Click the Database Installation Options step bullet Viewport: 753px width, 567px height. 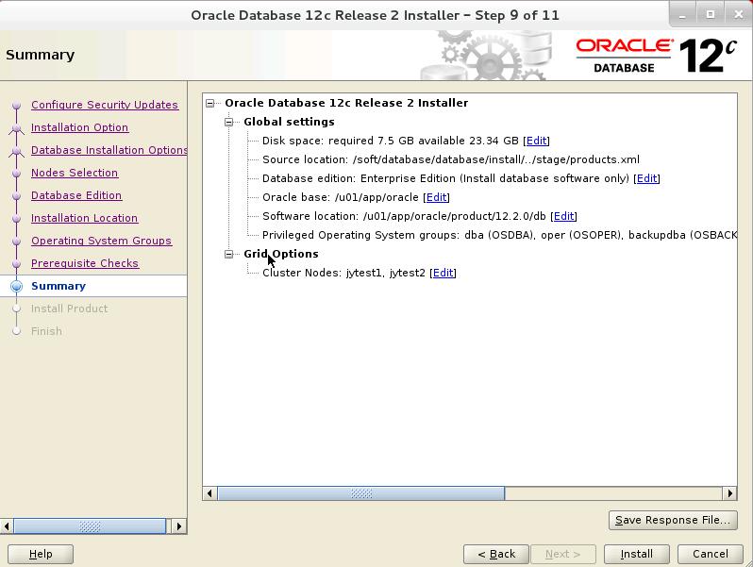(x=16, y=151)
